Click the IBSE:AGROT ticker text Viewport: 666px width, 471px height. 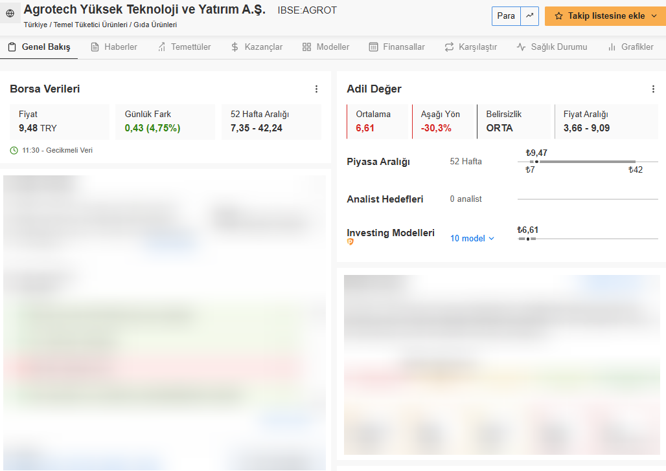pyautogui.click(x=307, y=10)
